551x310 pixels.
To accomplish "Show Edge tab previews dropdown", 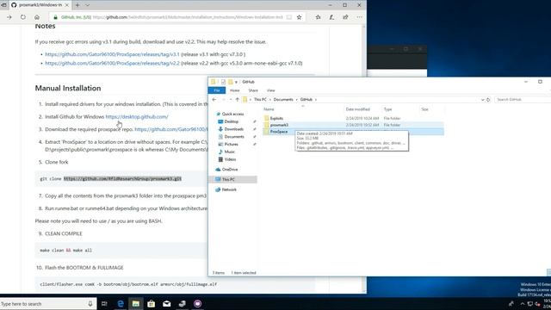I will pos(88,5).
